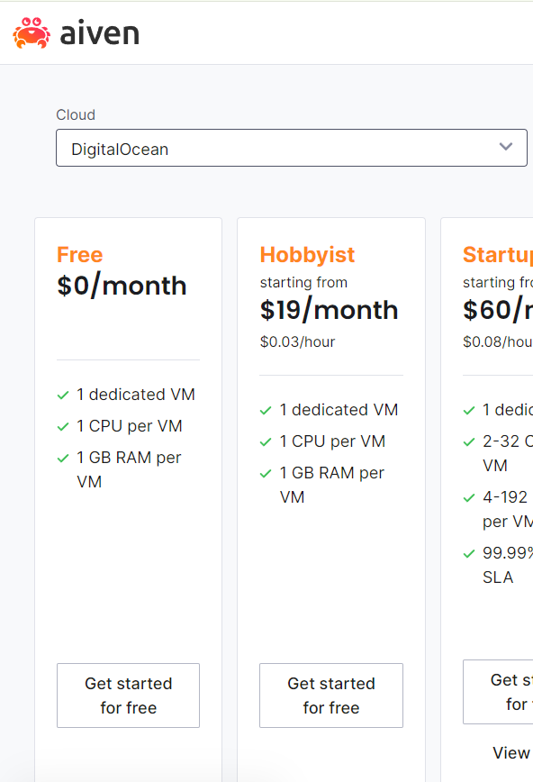Screen dimensions: 533x782
Task: Click the $19/month price in Hobbyist
Action: click(x=330, y=310)
